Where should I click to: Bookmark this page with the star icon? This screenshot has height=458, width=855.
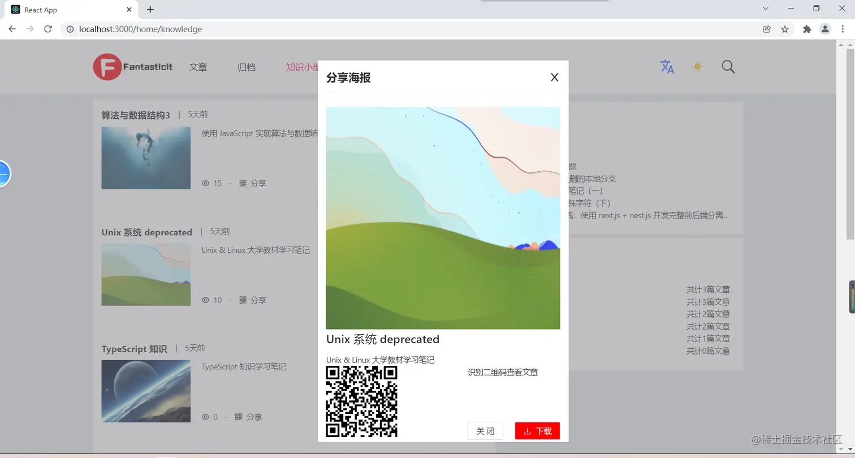(x=785, y=29)
